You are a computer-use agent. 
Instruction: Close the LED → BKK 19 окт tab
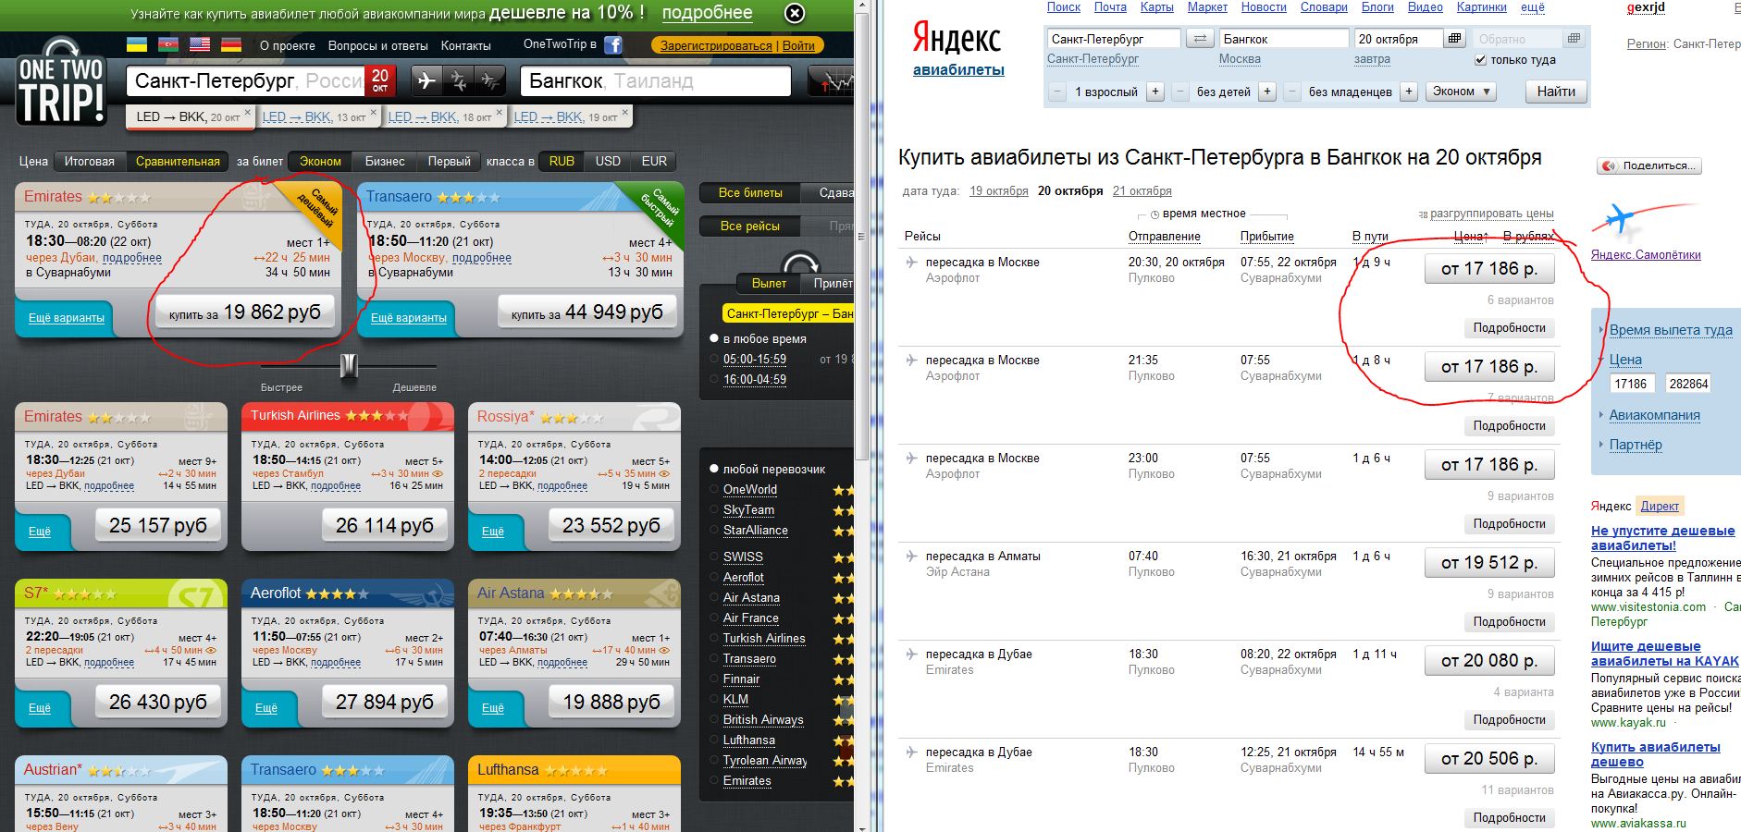624,113
